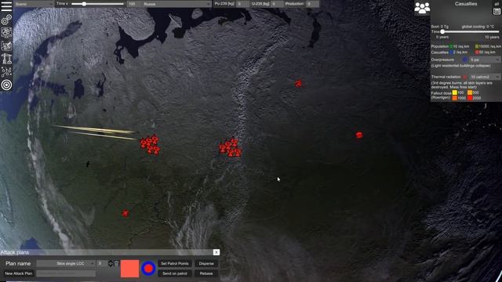The height and width of the screenshot is (282, 502).
Task: Select the red aircraft icon on map
Action: (x=125, y=213)
